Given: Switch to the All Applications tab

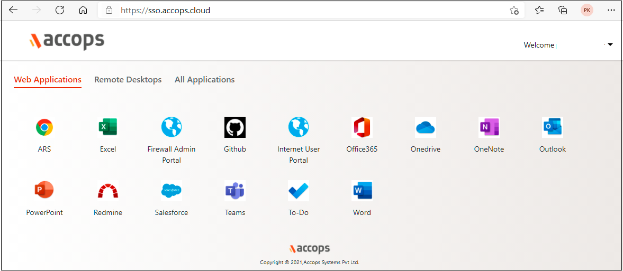Looking at the screenshot, I should [x=204, y=80].
